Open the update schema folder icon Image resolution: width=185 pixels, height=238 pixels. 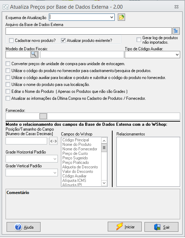(x=121, y=17)
